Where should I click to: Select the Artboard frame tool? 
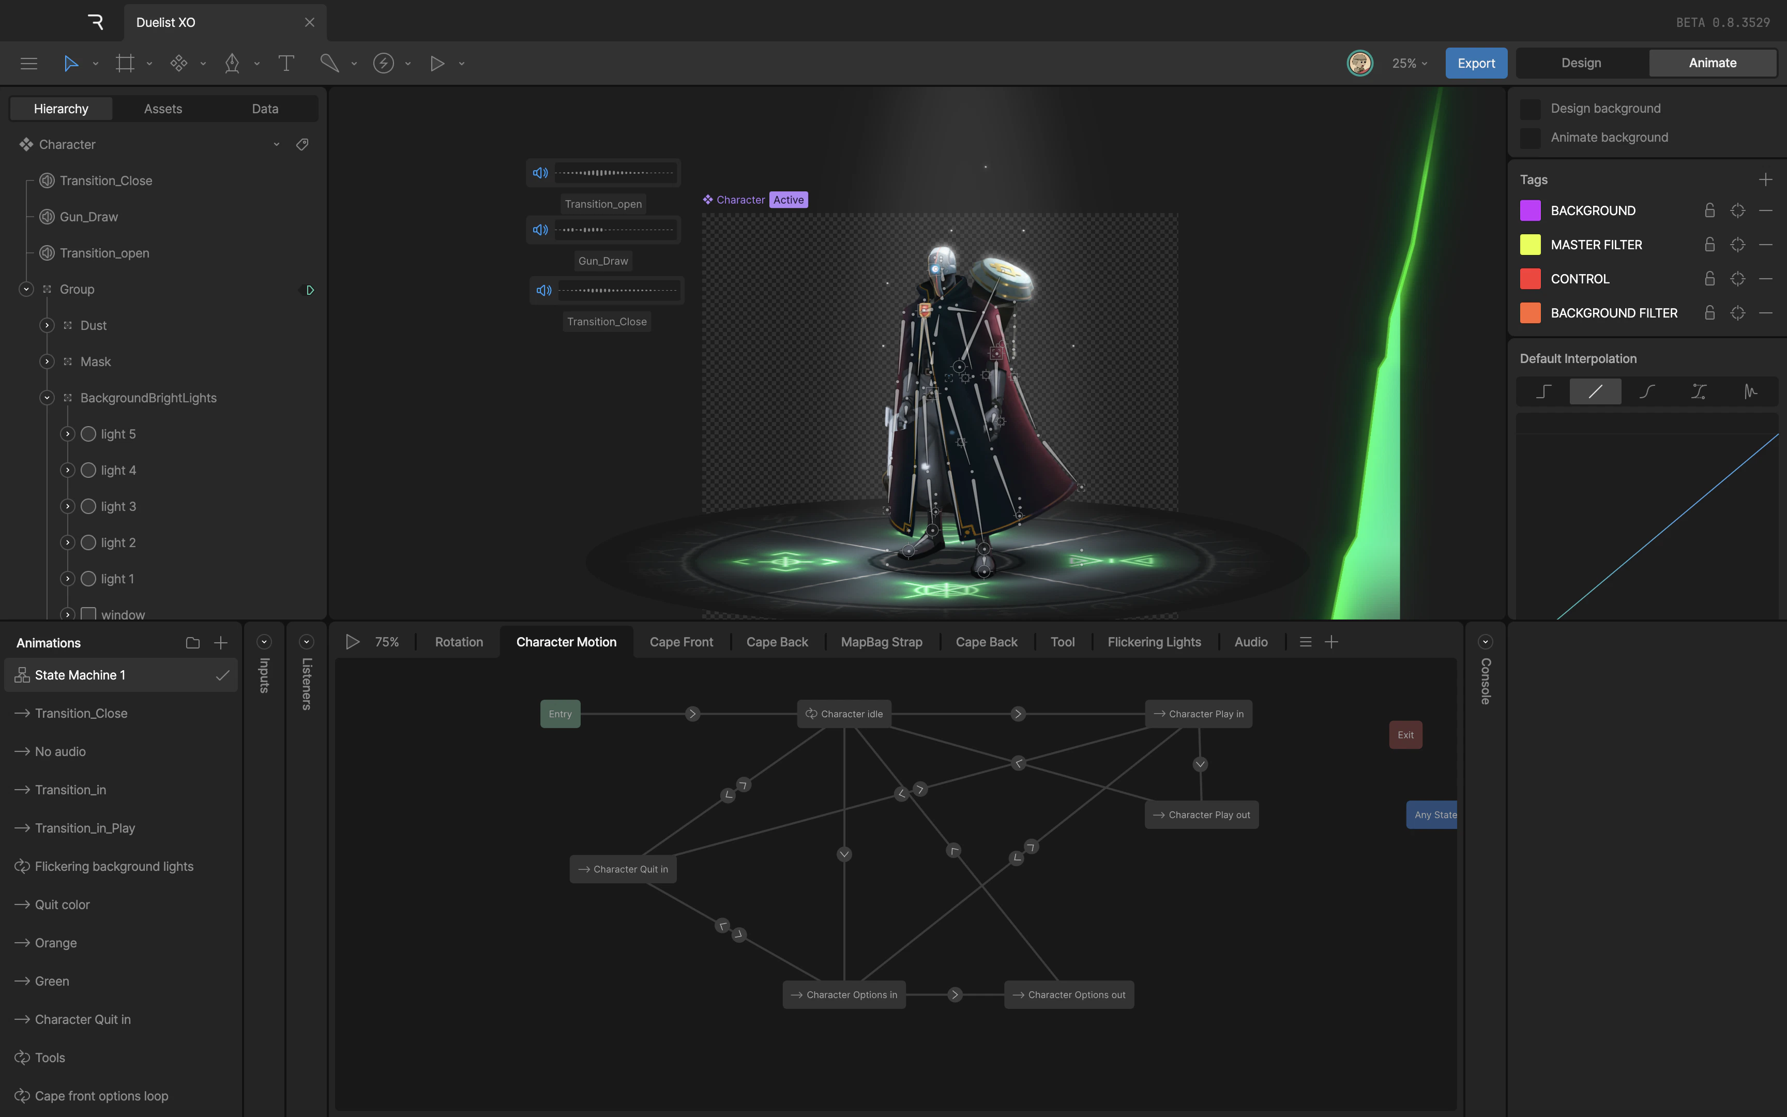pyautogui.click(x=125, y=64)
